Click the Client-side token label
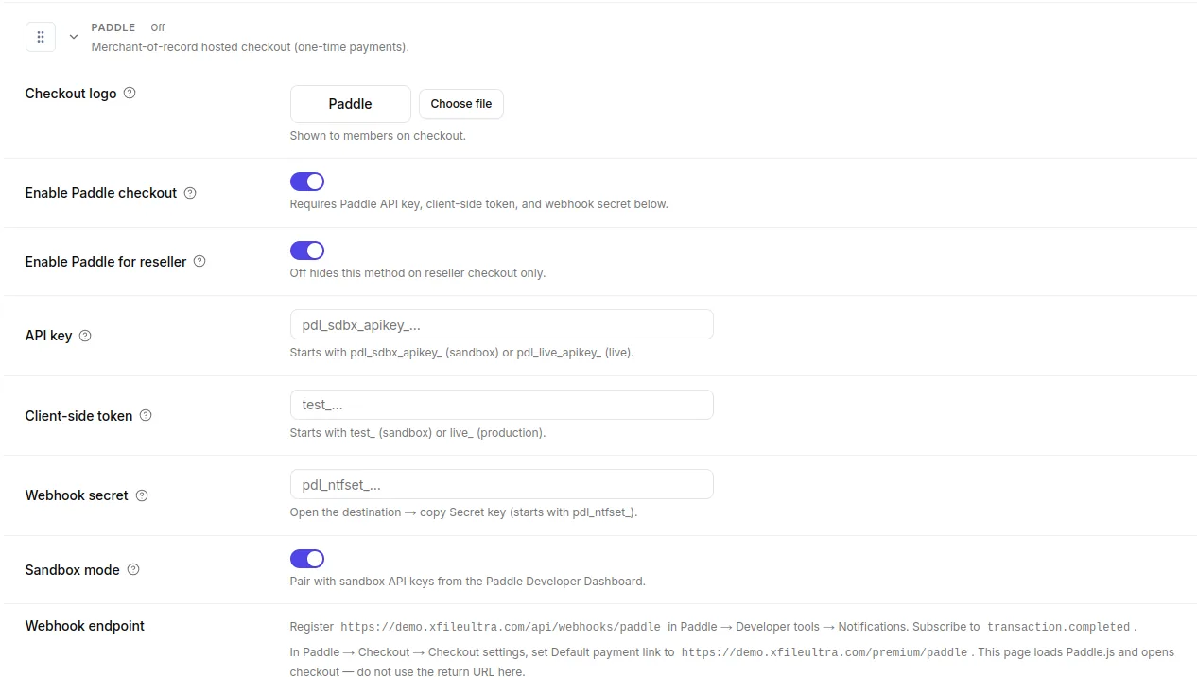 tap(79, 416)
